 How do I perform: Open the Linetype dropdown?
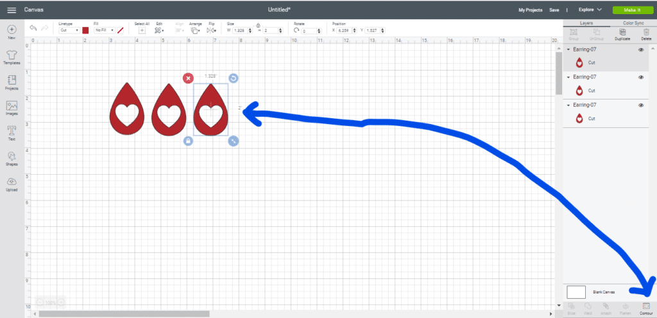tap(69, 30)
